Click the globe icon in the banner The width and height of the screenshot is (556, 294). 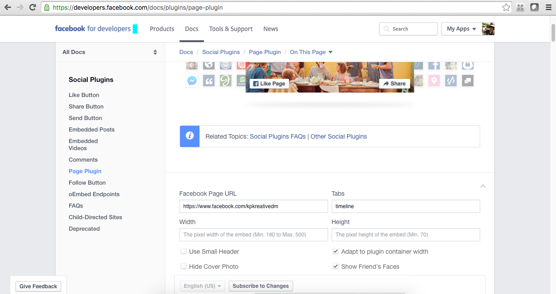(209, 66)
